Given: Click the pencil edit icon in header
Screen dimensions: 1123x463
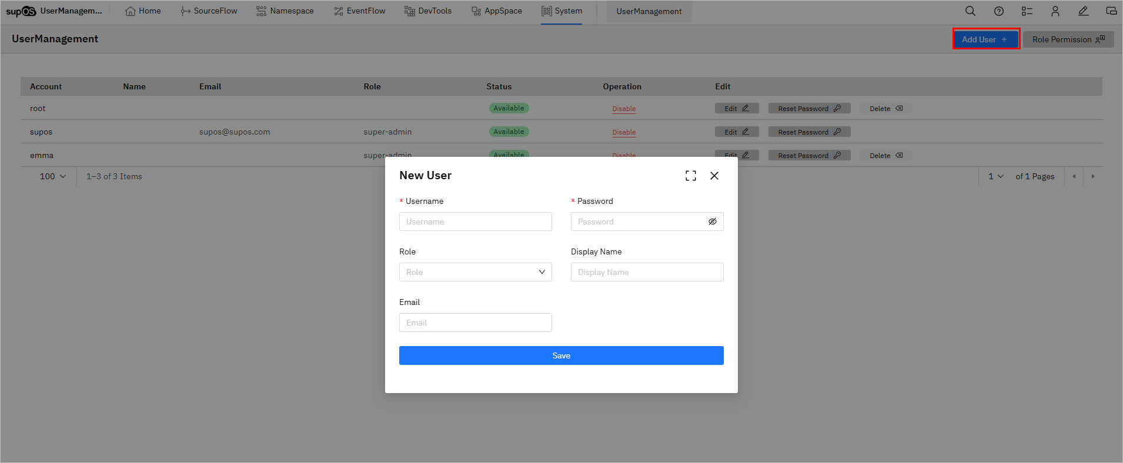Looking at the screenshot, I should pos(1083,11).
